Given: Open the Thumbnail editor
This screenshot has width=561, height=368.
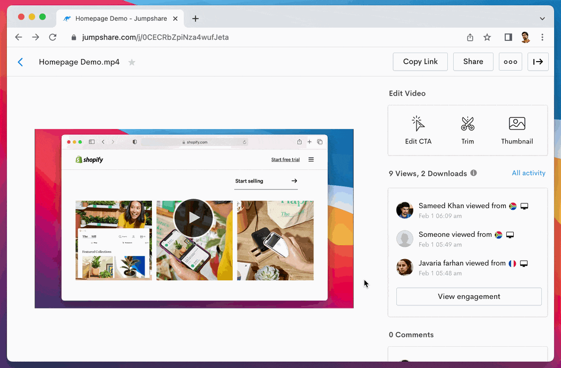Looking at the screenshot, I should point(517,131).
